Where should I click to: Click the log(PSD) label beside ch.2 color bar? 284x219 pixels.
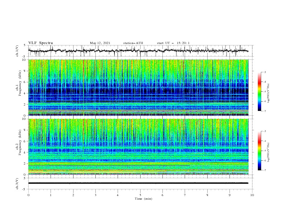(269, 152)
